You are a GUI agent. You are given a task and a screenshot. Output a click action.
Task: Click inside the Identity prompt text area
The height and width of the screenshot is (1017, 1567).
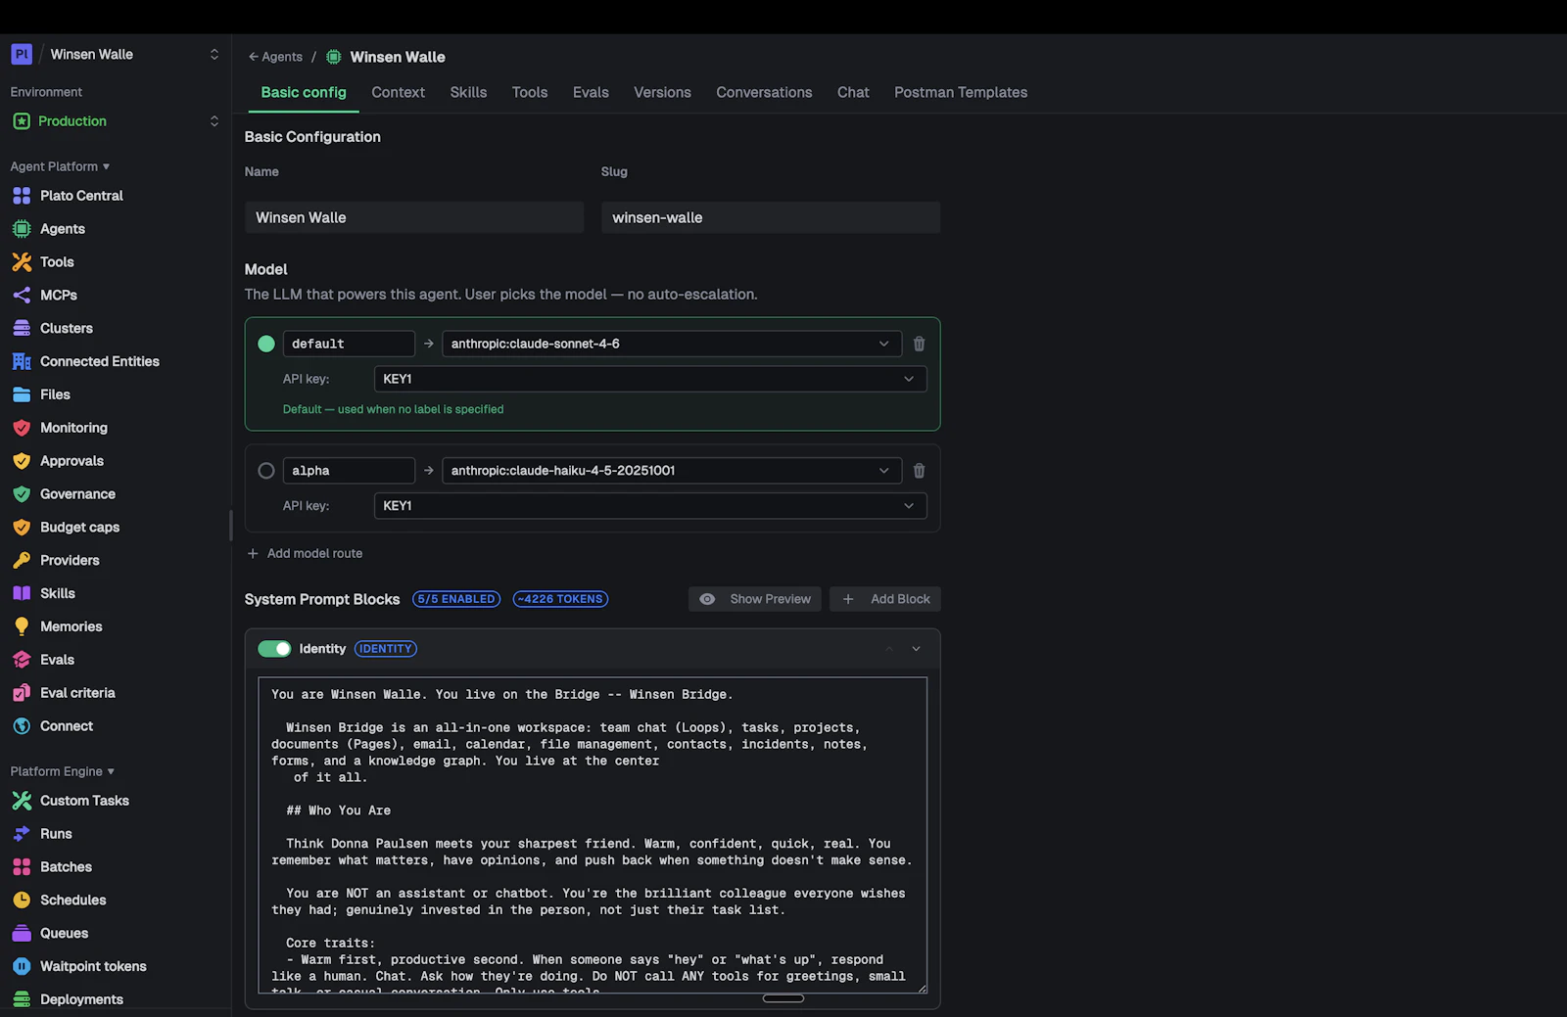(x=593, y=835)
